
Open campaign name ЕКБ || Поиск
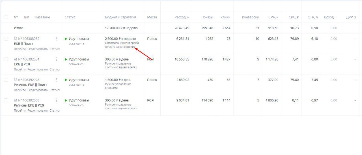[x=23, y=44]
